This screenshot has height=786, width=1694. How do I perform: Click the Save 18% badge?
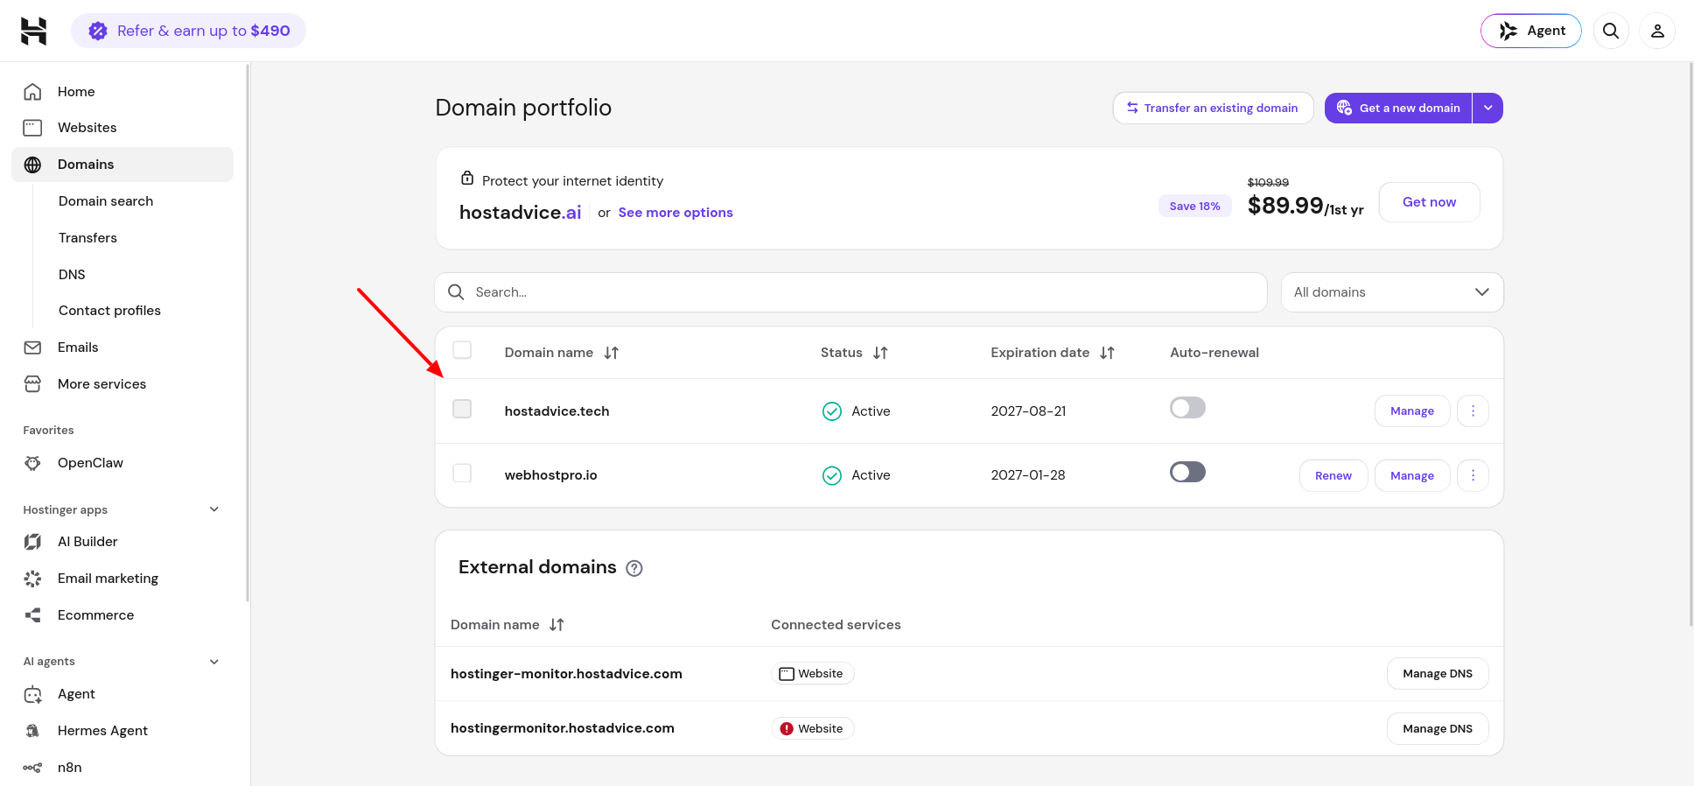pyautogui.click(x=1194, y=206)
